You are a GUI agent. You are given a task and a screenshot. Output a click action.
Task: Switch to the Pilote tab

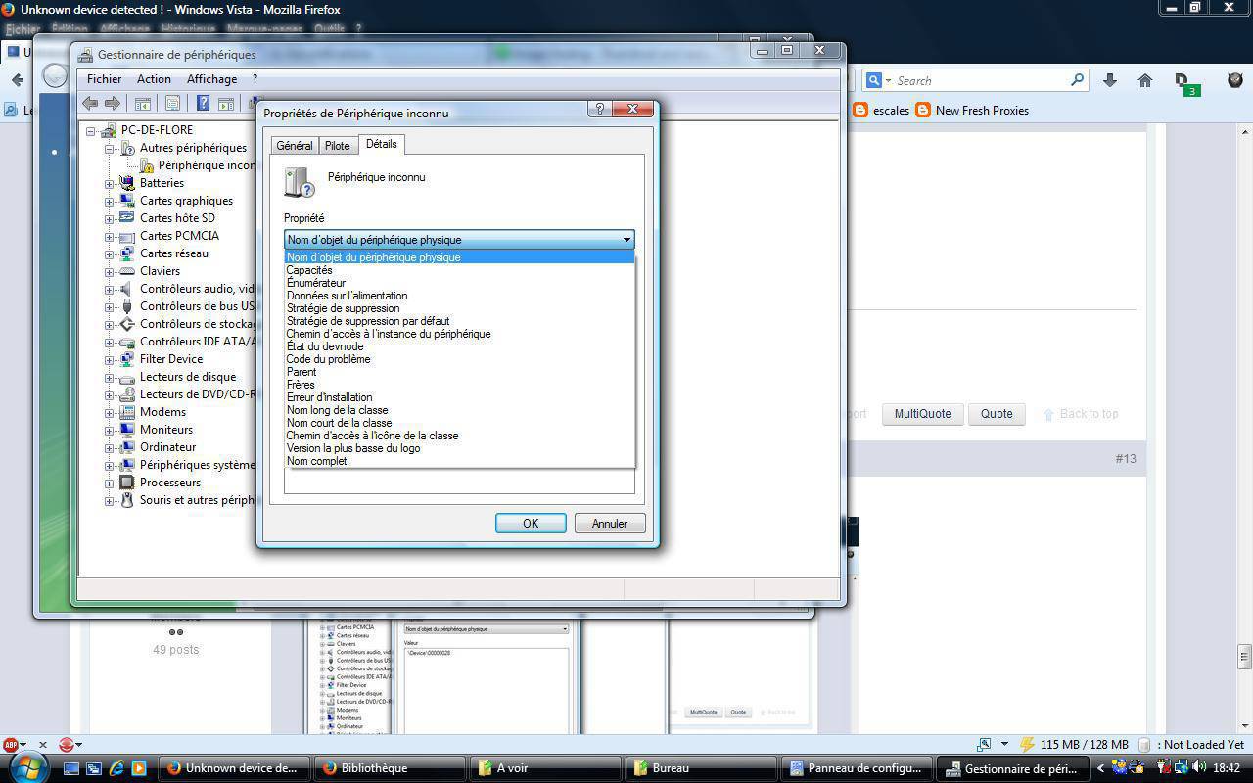click(337, 146)
